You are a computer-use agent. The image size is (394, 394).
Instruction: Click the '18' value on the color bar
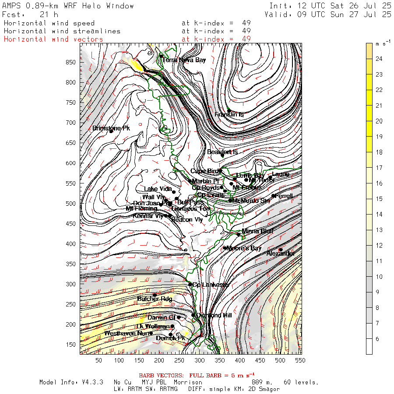coord(379,152)
